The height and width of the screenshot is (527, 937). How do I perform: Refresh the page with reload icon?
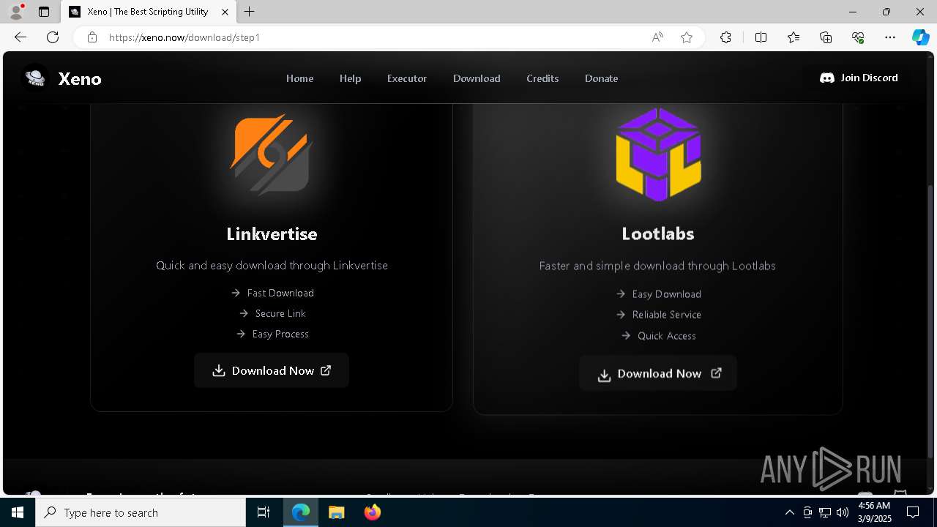(53, 37)
